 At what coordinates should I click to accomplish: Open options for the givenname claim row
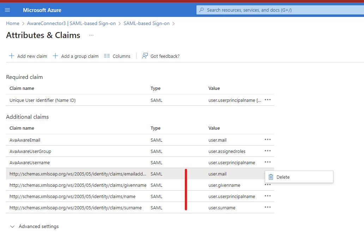pyautogui.click(x=268, y=185)
